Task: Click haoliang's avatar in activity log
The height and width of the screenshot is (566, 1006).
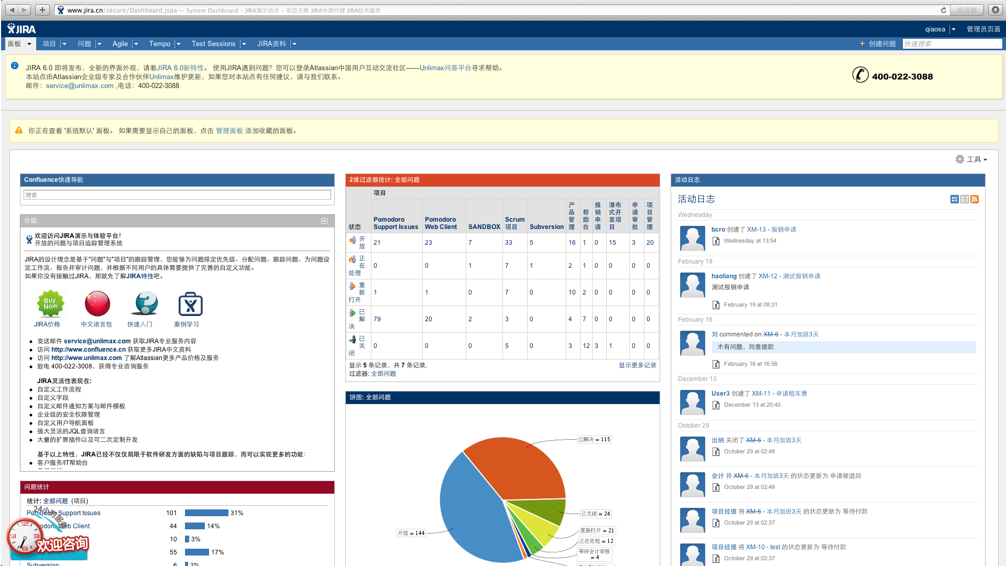Action: coord(693,285)
